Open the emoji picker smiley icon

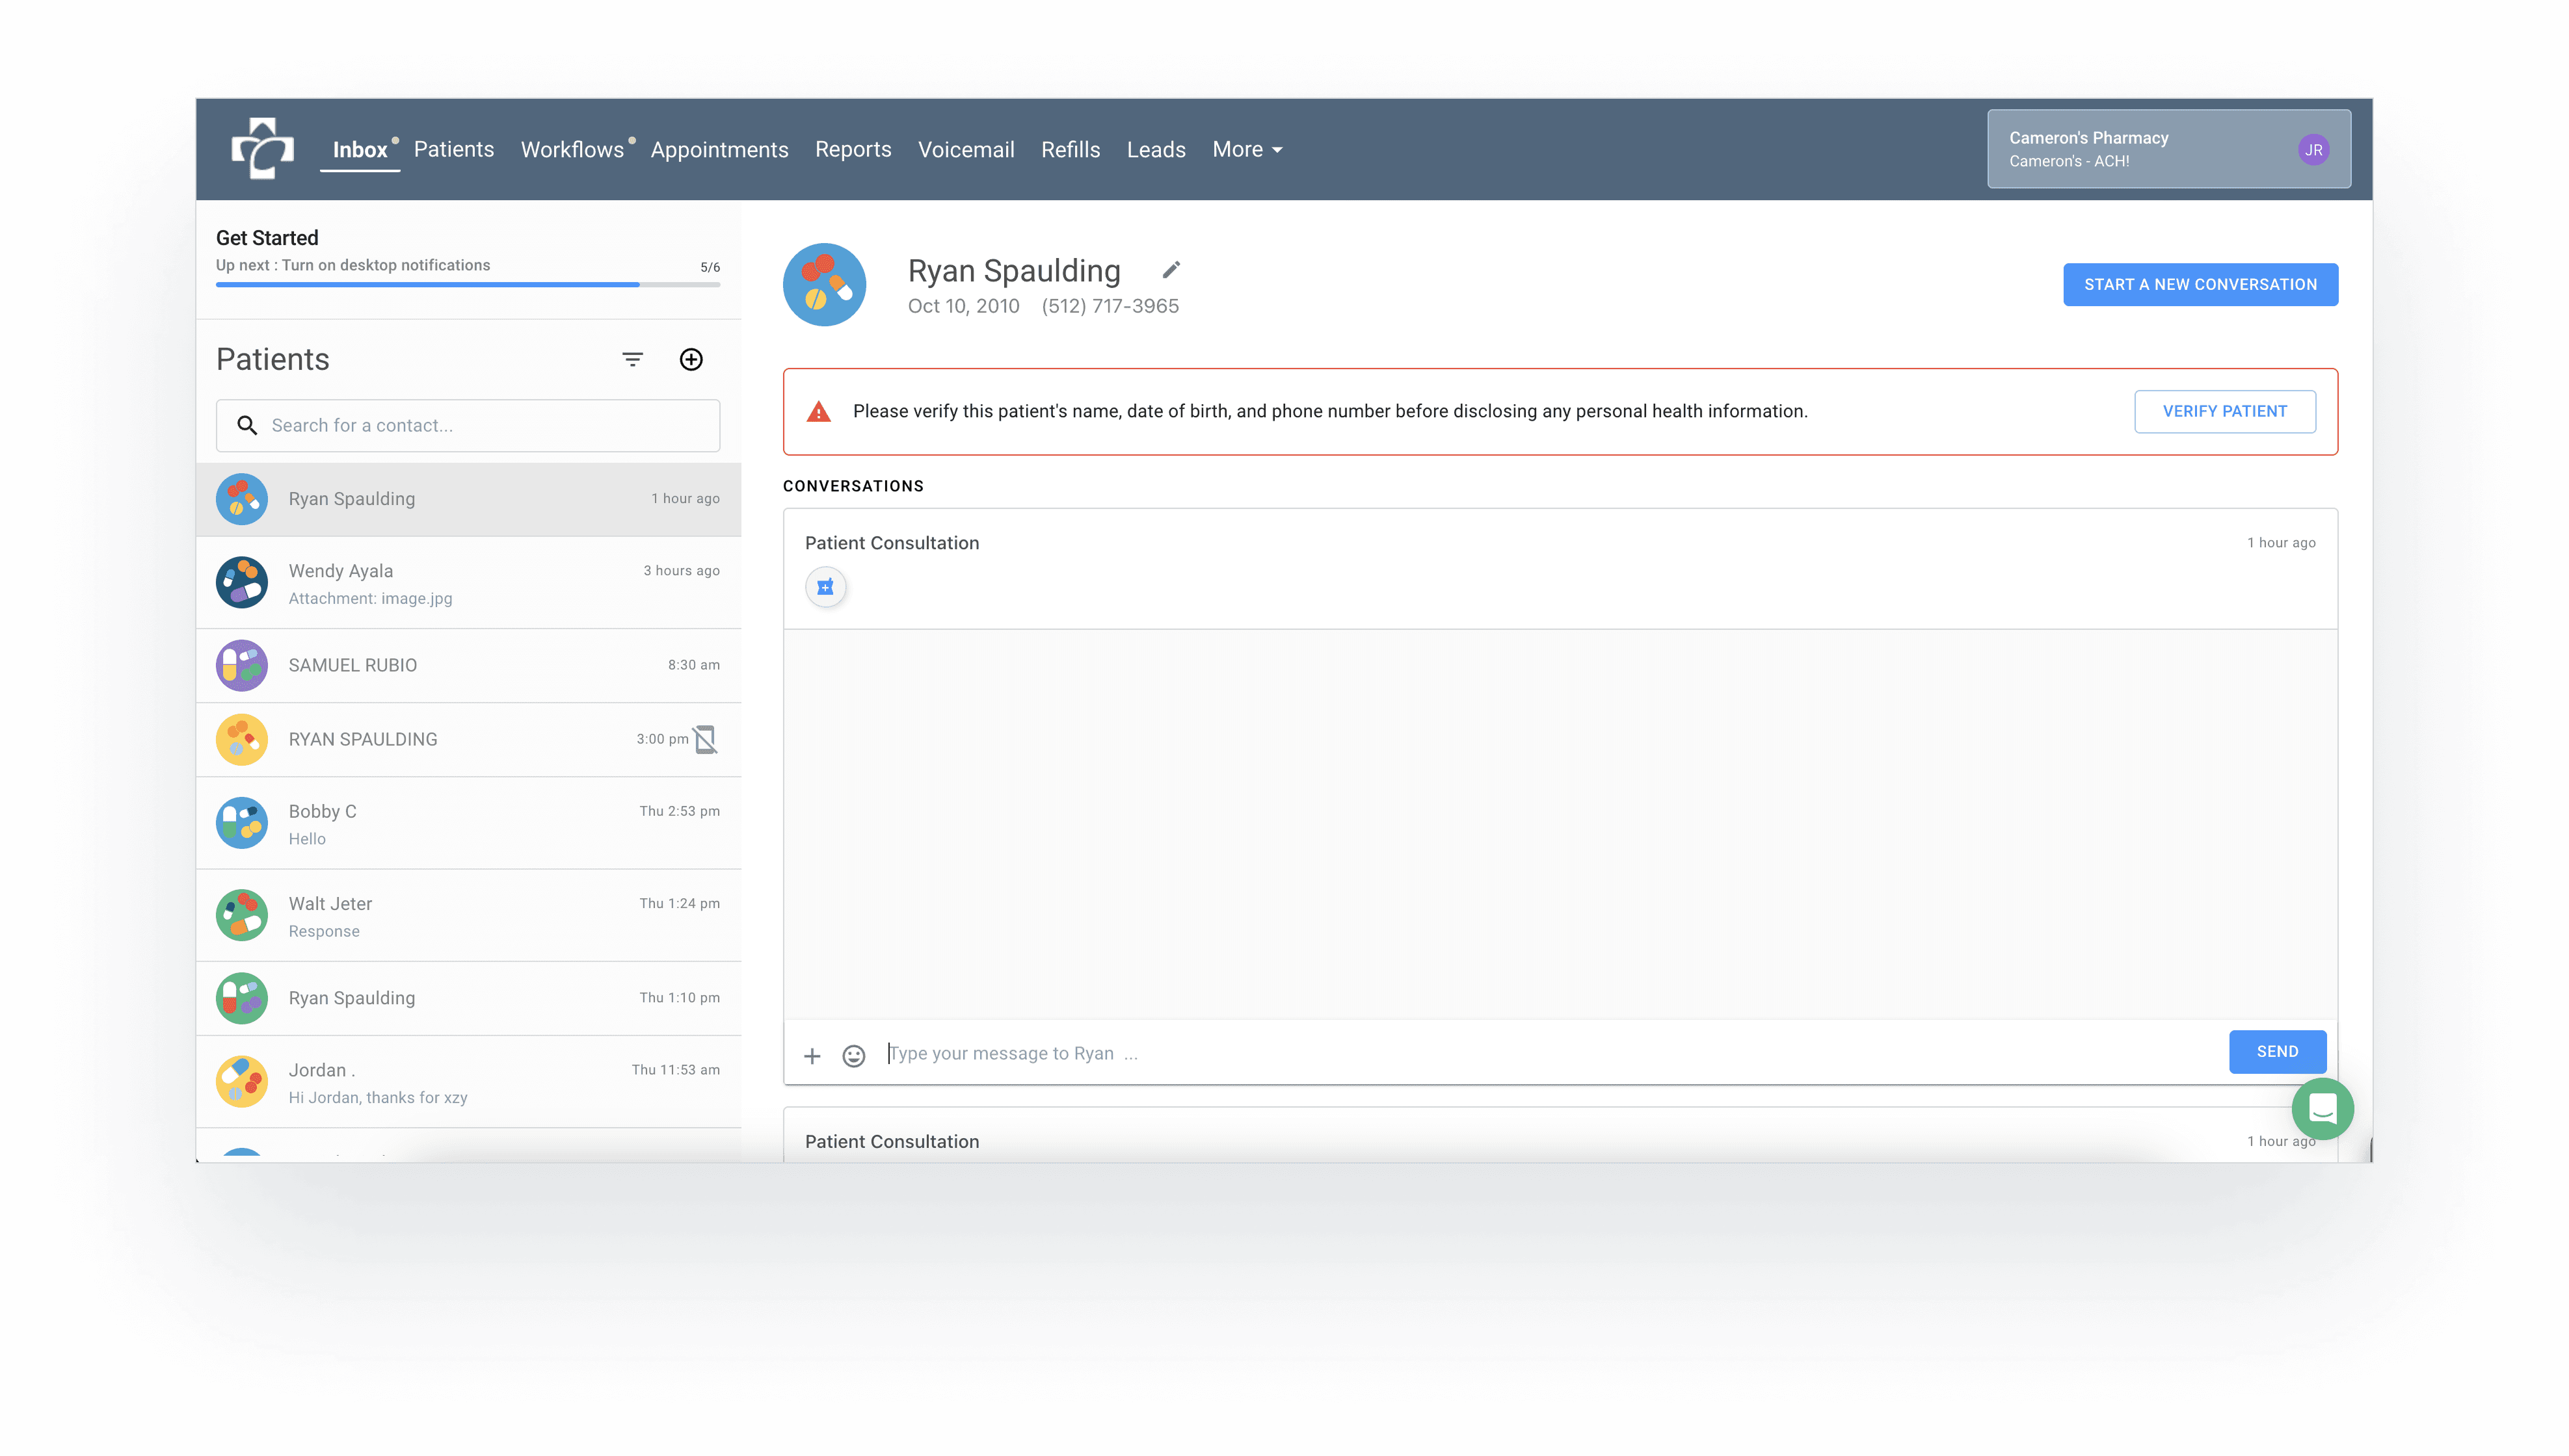pos(853,1056)
